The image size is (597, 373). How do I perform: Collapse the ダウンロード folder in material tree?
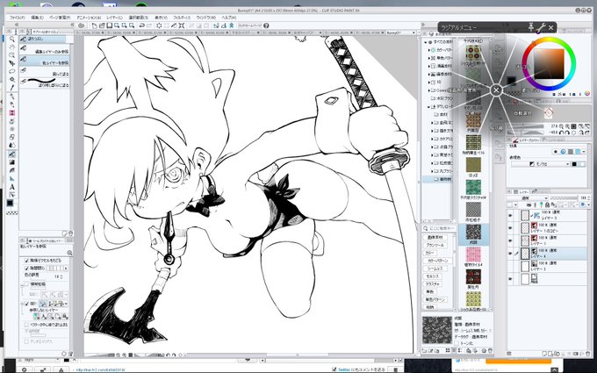pos(429,107)
